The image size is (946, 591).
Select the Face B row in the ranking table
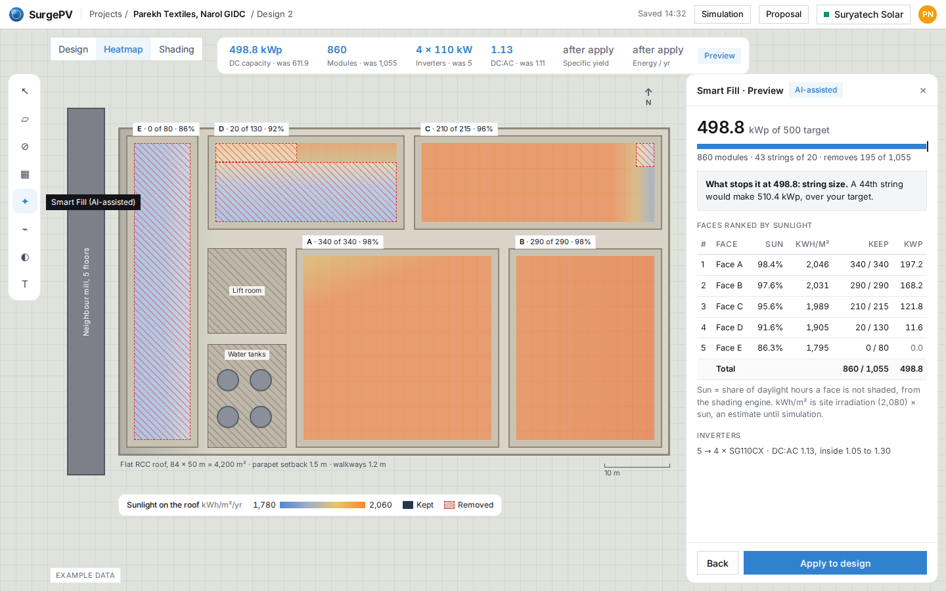[x=812, y=286]
